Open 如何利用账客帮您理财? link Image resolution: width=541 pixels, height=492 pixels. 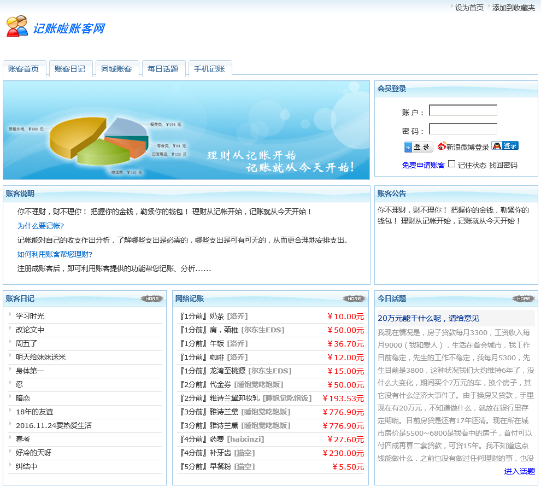pyautogui.click(x=55, y=254)
